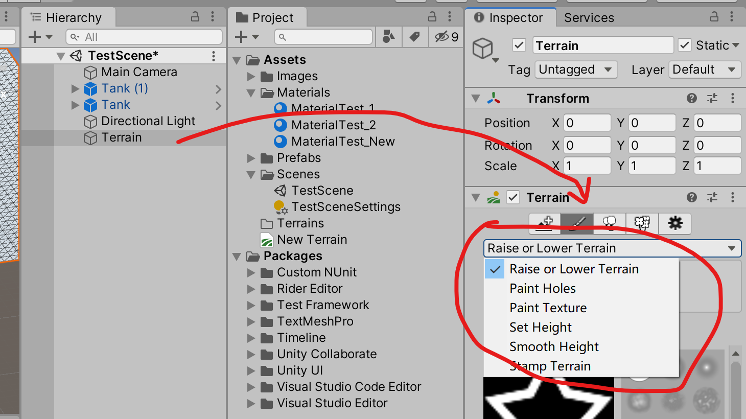Viewport: 746px width, 419px height.
Task: Open Hierarchy create plus dropdown
Action: pos(41,37)
